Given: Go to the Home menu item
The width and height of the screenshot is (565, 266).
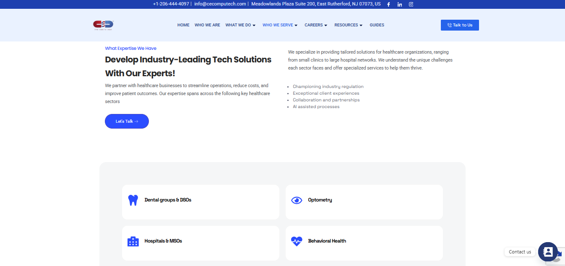Looking at the screenshot, I should [183, 25].
